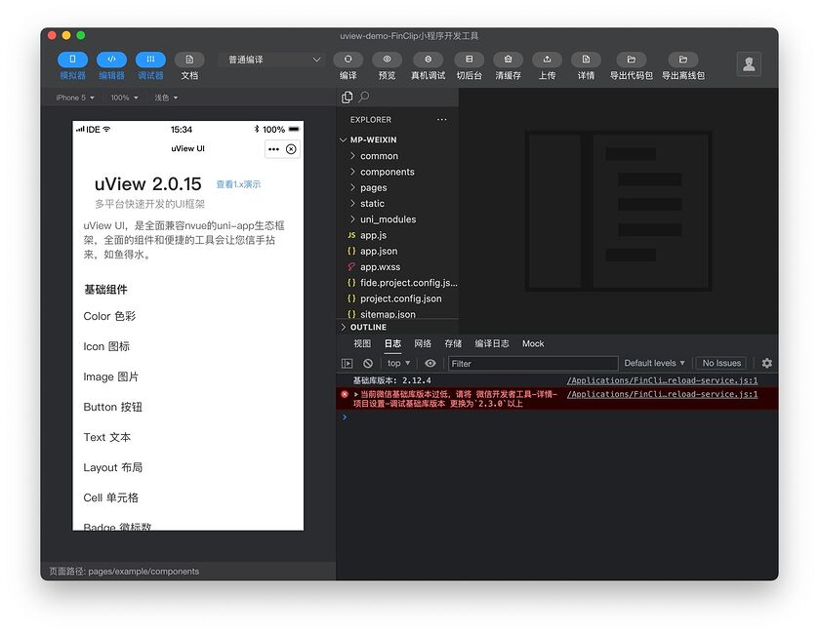Switch to the 编译日志 tab
819x634 pixels.
pyautogui.click(x=492, y=343)
